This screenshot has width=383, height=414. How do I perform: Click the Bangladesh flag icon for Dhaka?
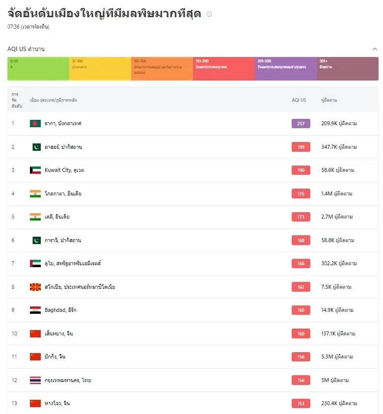[35, 123]
